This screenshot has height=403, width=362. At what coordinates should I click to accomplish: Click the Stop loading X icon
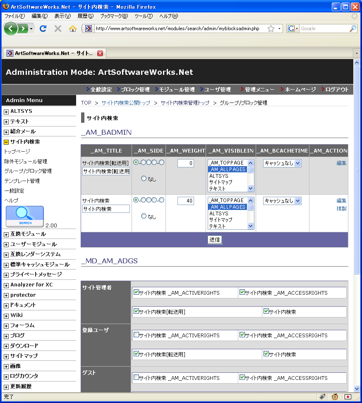pos(58,29)
